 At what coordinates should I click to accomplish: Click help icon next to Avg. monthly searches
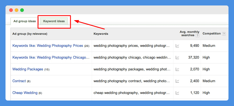click(x=197, y=36)
